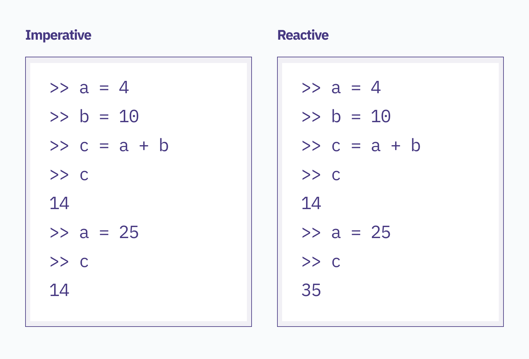The height and width of the screenshot is (359, 529).
Task: Click the plus sign in Reactive panel
Action: pyautogui.click(x=396, y=146)
